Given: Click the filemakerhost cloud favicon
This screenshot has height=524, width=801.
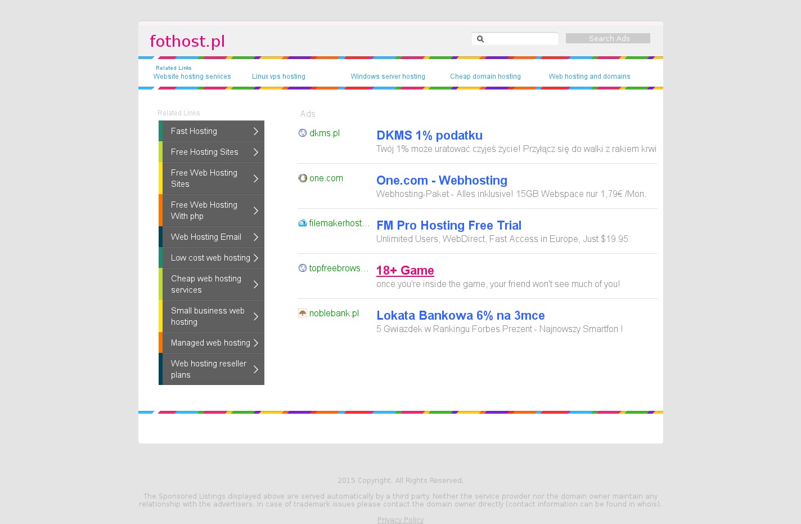Looking at the screenshot, I should pos(303,223).
